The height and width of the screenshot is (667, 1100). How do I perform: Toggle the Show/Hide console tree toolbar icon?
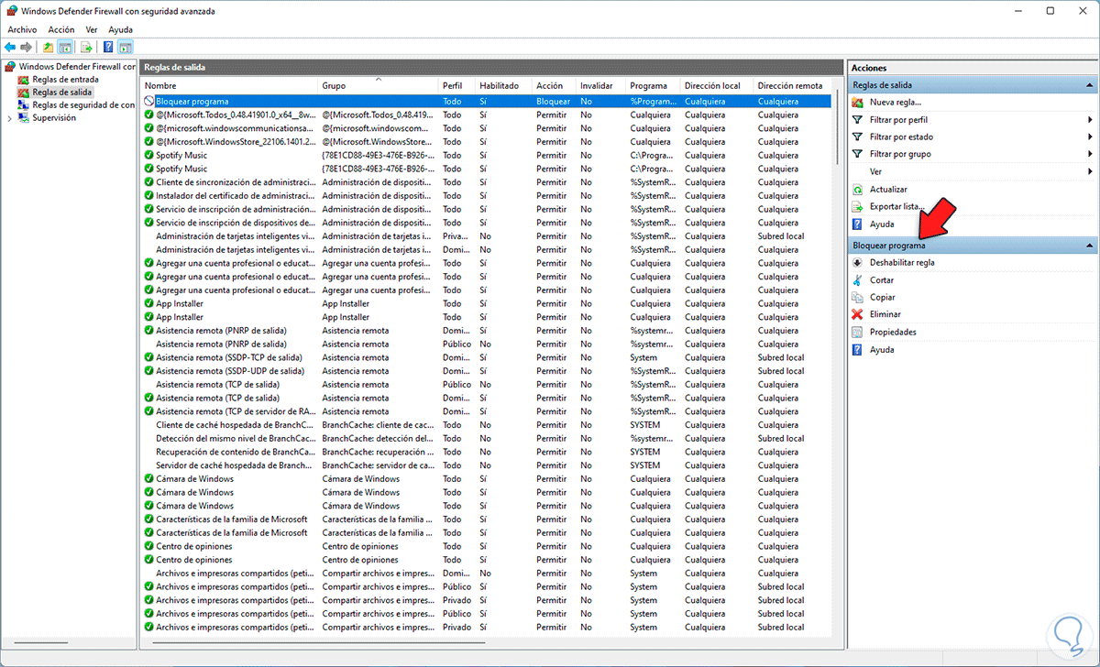[x=65, y=47]
